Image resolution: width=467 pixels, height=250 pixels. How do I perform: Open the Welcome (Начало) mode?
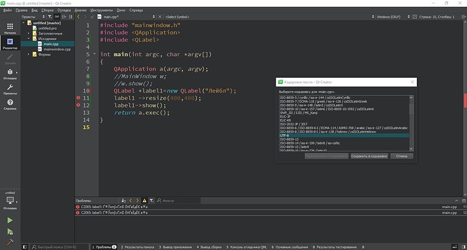click(10, 28)
